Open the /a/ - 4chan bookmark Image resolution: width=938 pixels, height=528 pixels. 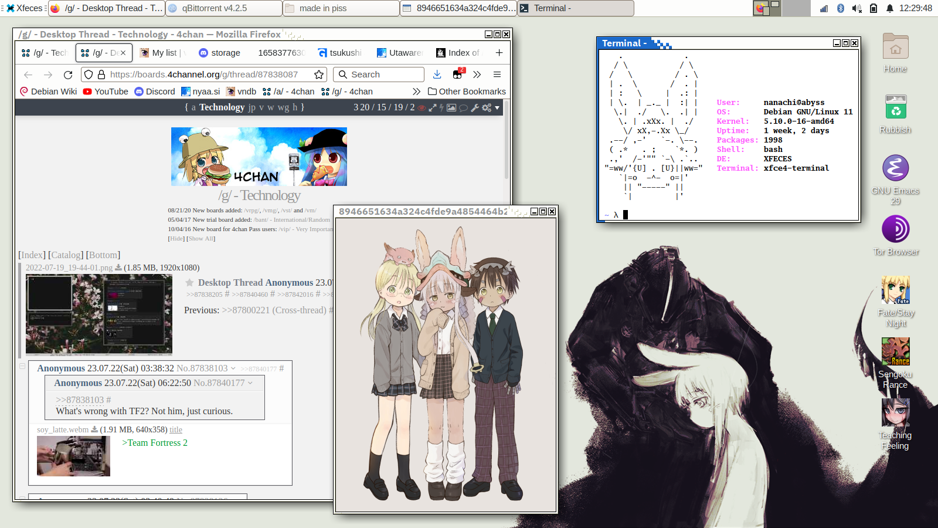[288, 92]
